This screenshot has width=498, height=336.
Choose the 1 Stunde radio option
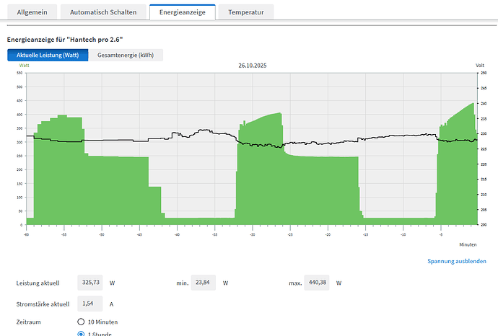[x=82, y=335]
